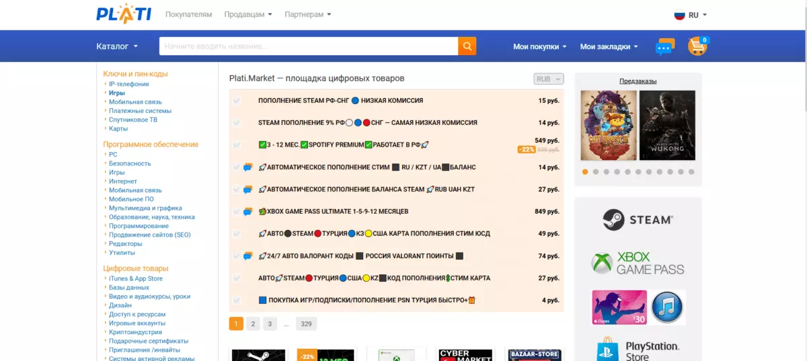Open the Покупателям menu item
Screen dimensions: 807x361
(189, 14)
